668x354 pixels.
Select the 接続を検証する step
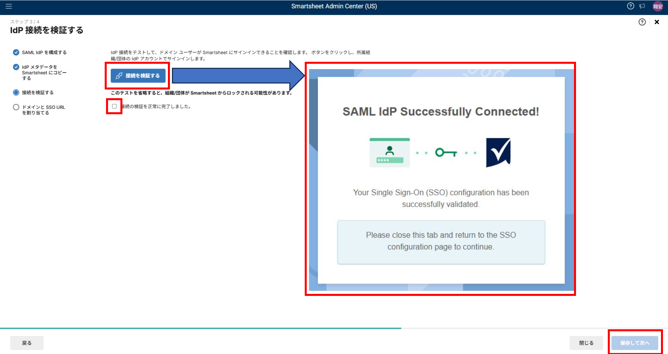(x=33, y=93)
